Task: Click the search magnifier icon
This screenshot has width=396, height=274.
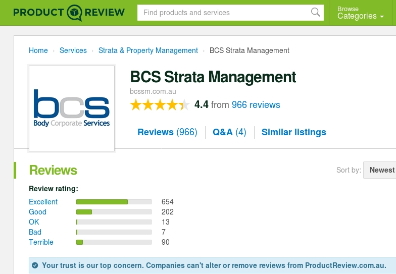Action: coord(316,13)
